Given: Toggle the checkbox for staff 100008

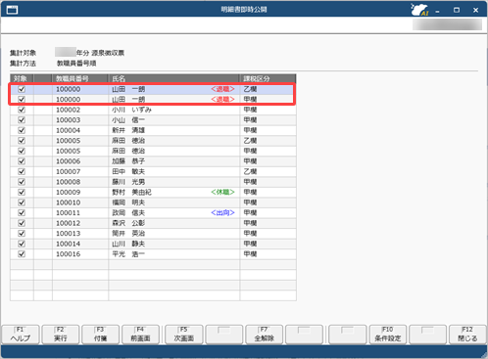Looking at the screenshot, I should tap(22, 182).
